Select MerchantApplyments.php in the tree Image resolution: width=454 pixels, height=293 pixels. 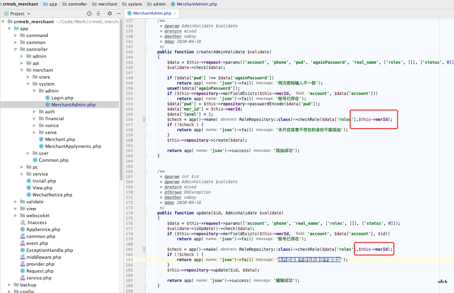[73, 146]
